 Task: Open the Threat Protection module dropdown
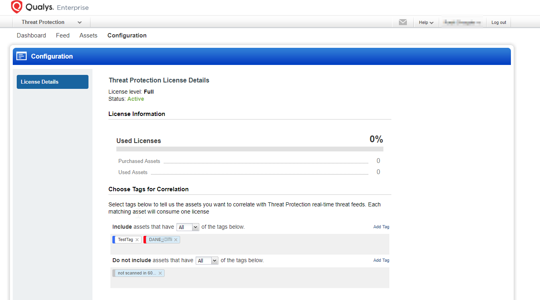click(52, 22)
